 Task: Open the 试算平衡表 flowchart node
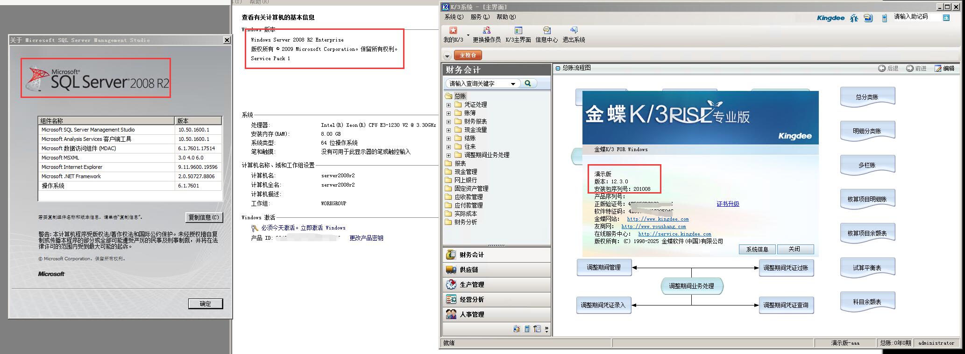(x=867, y=268)
